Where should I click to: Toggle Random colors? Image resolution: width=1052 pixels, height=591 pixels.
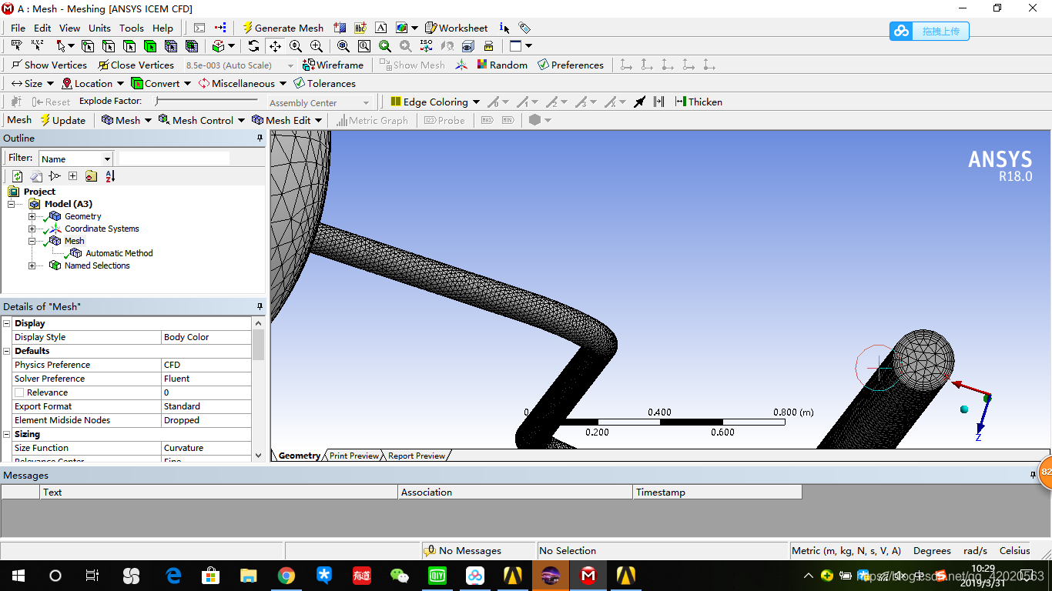click(502, 65)
